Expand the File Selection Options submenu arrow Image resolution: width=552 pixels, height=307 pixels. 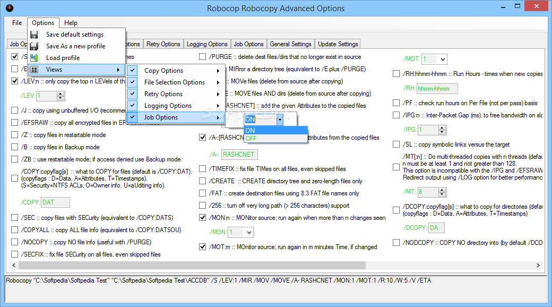[x=218, y=82]
